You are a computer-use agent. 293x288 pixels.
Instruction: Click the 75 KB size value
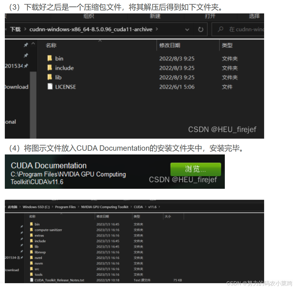point(178,280)
